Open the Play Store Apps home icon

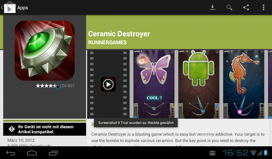10,7
